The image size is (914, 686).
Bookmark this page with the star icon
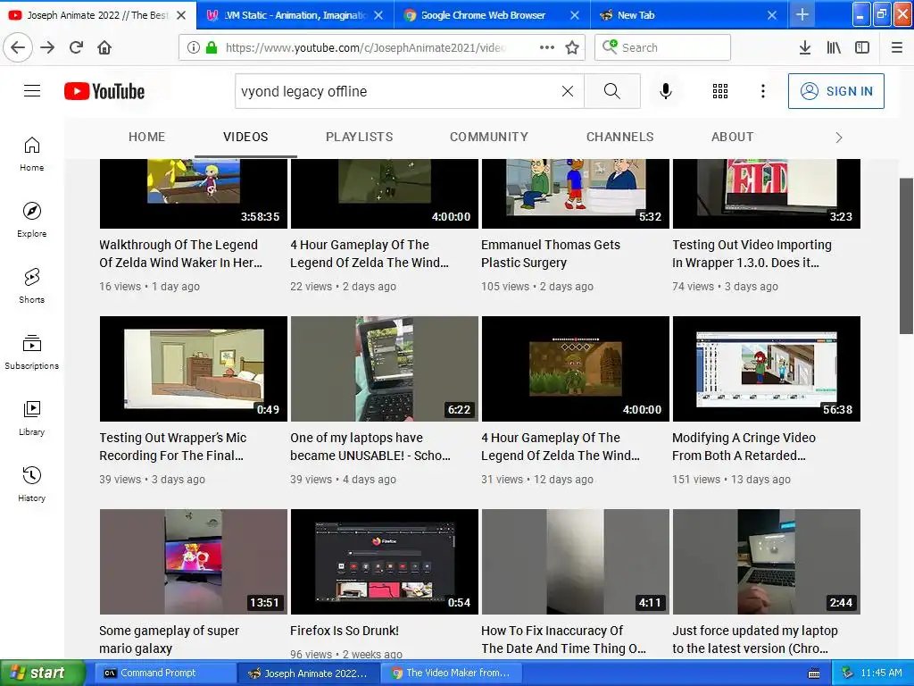click(x=572, y=47)
